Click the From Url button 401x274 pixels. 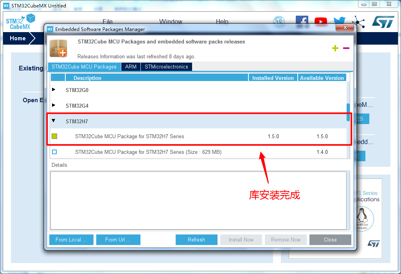click(118, 240)
